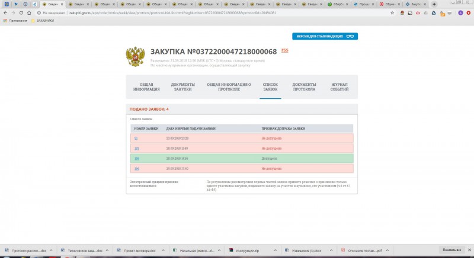This screenshot has width=474, height=258.
Task: Open bid number link dated 29.09.2018 17:40
Action: coord(137,169)
